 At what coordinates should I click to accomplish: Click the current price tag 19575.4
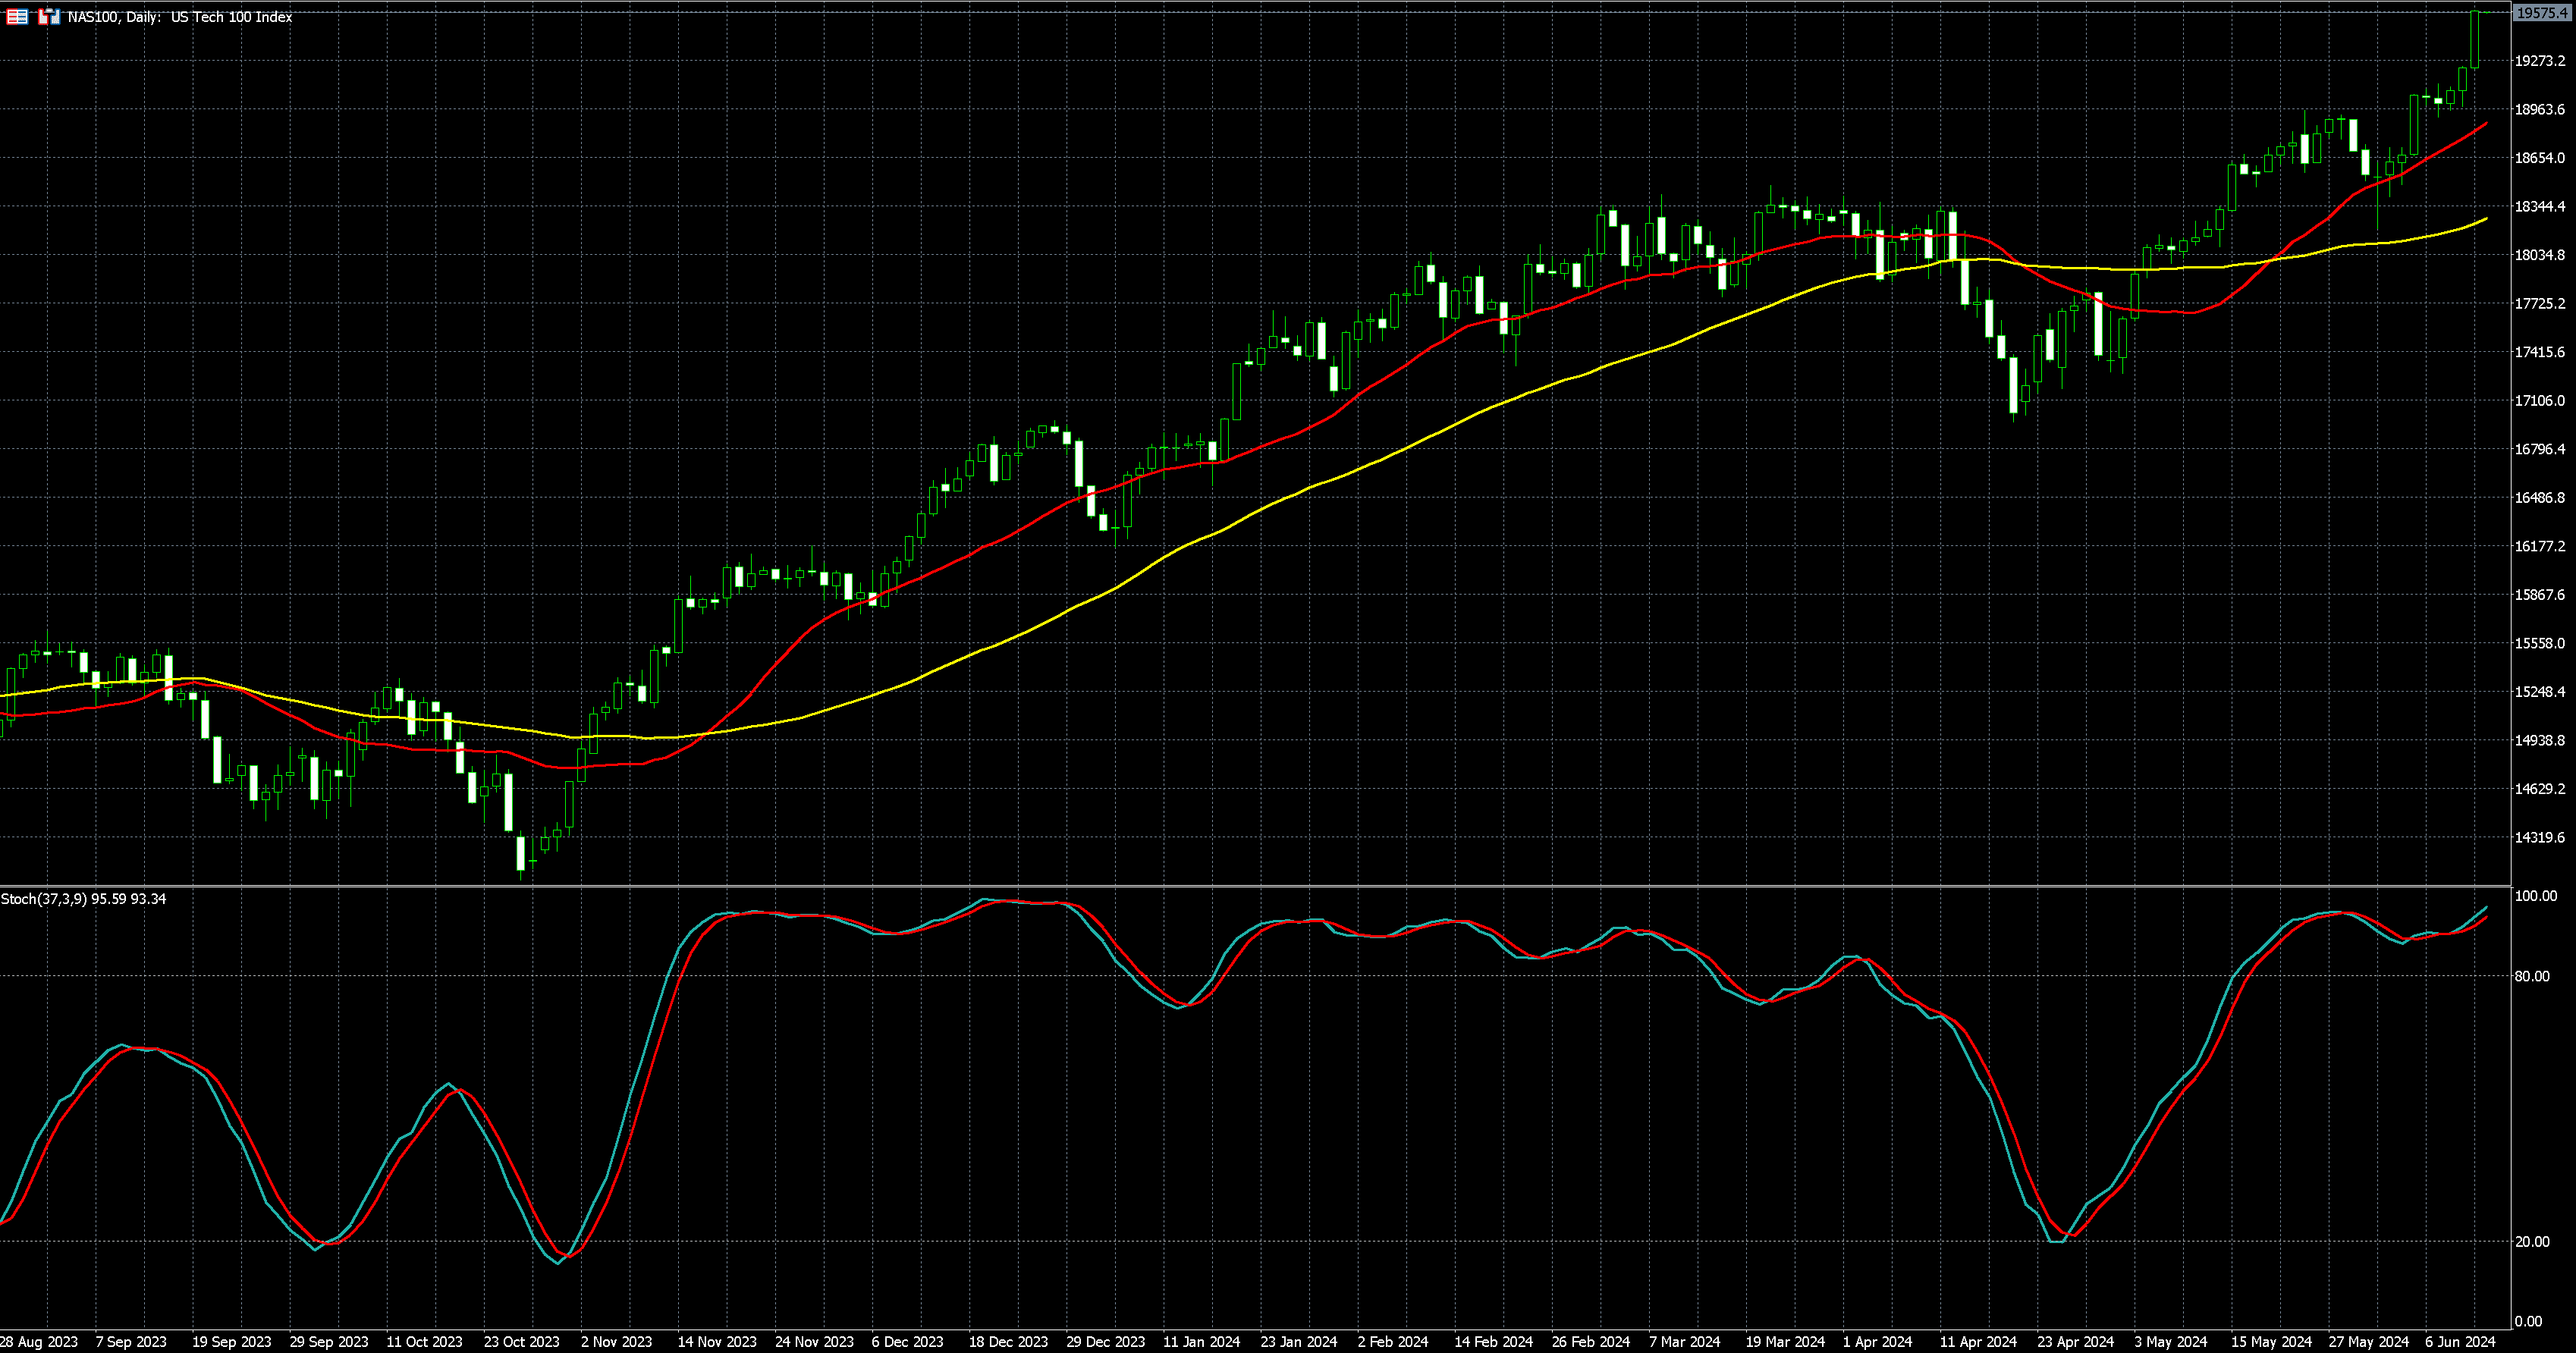(x=2541, y=13)
